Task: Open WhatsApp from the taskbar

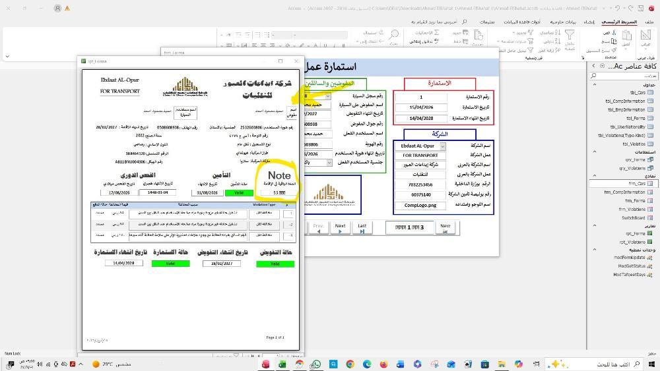Action: [315, 364]
